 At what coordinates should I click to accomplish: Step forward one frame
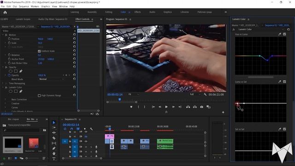pyautogui.click(x=173, y=107)
